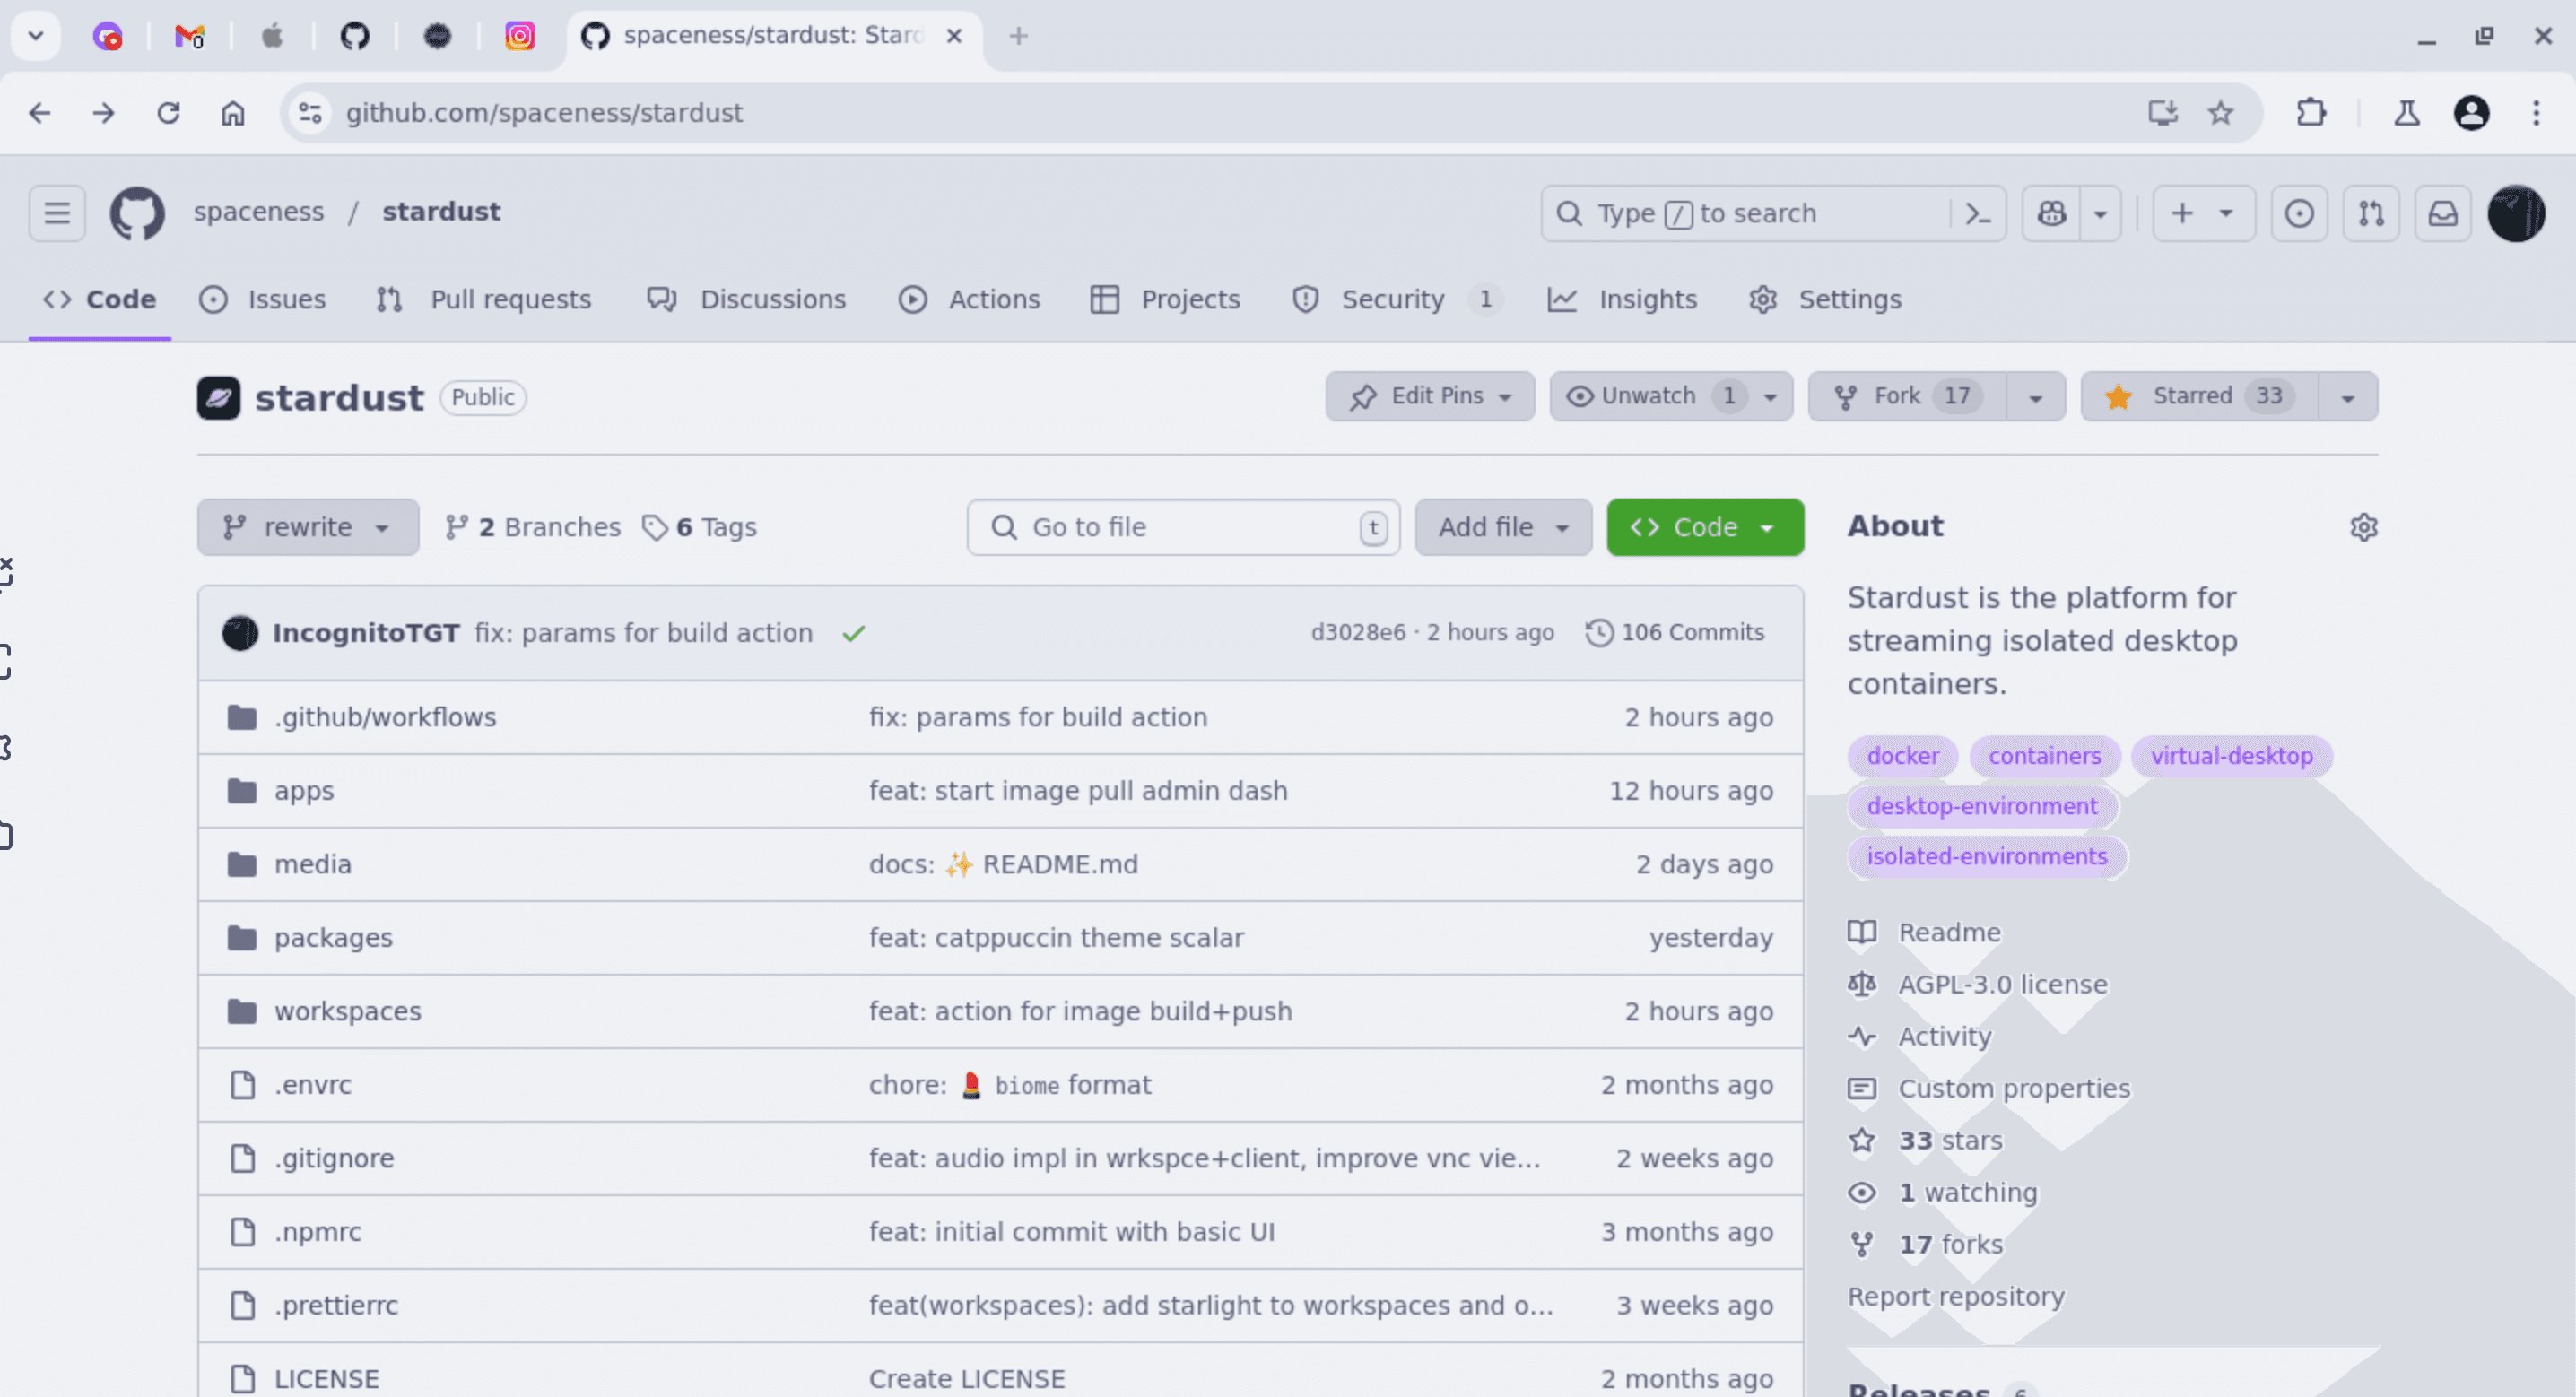Expand the Unwatch options arrow

point(1771,397)
